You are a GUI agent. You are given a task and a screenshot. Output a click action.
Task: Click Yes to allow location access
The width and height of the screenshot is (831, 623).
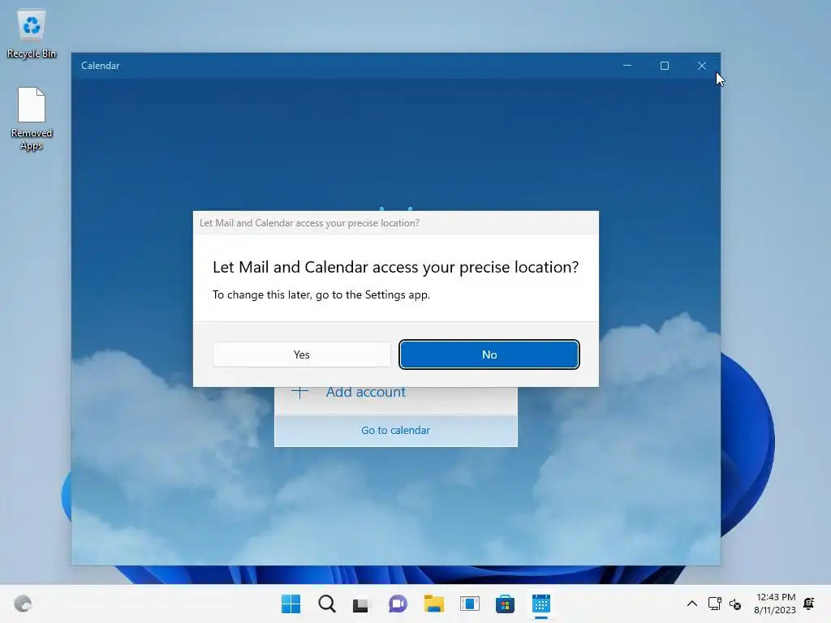coord(302,354)
